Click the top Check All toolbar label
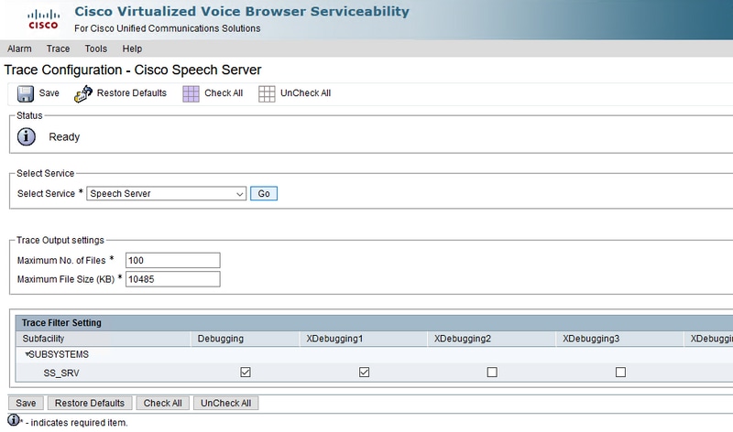This screenshot has width=733, height=432. [224, 93]
